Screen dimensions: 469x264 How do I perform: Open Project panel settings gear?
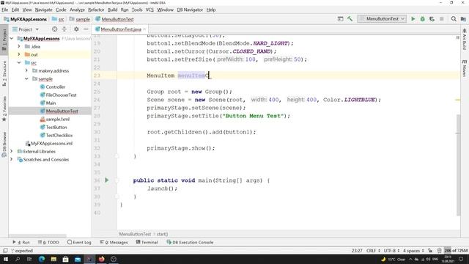76,29
